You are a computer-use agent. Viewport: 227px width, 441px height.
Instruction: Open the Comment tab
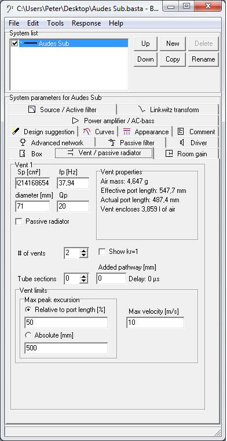tap(196, 132)
